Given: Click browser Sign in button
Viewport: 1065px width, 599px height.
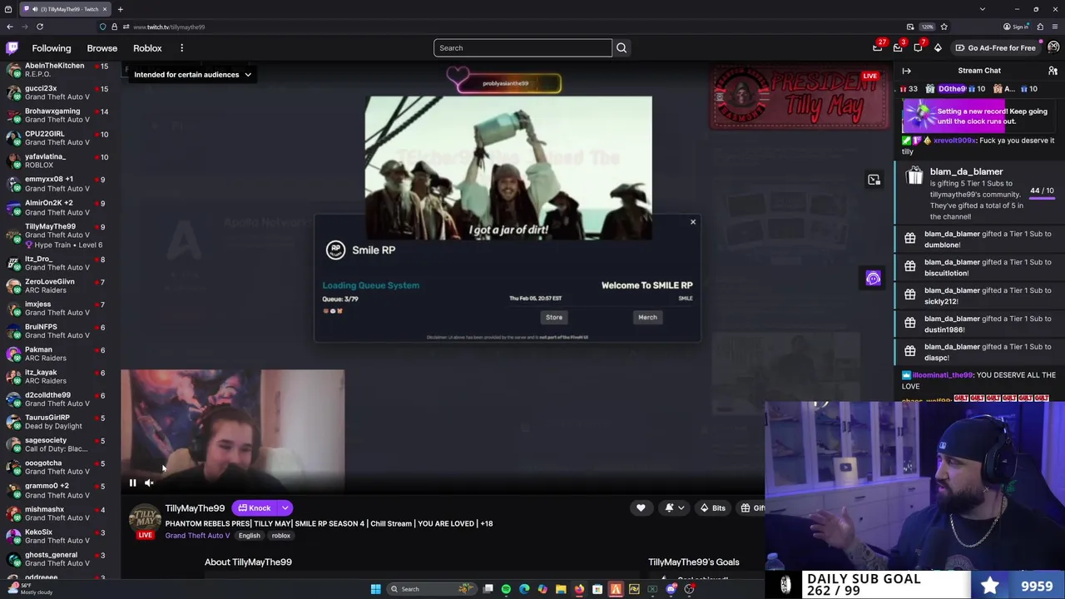Looking at the screenshot, I should pos(1016,27).
